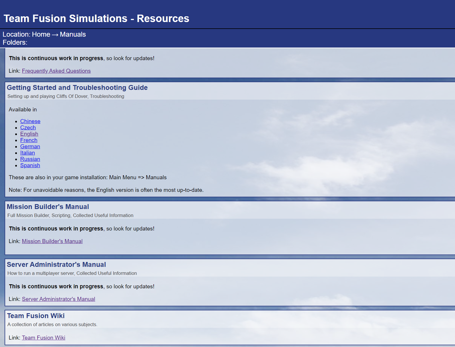Screen dimensions: 455x347
Task: Click Manuals in the location breadcrumb
Action: pos(73,34)
